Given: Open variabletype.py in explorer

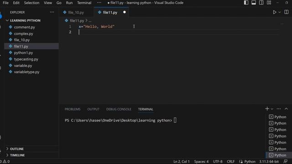Looking at the screenshot, I should 26,72.
